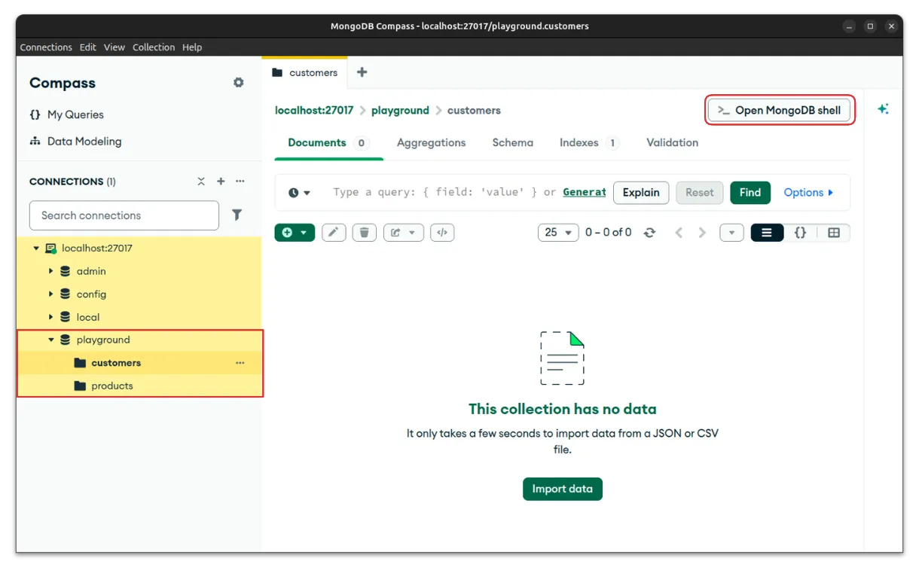Expand the admin database tree node
This screenshot has width=919, height=570.
[x=50, y=271]
